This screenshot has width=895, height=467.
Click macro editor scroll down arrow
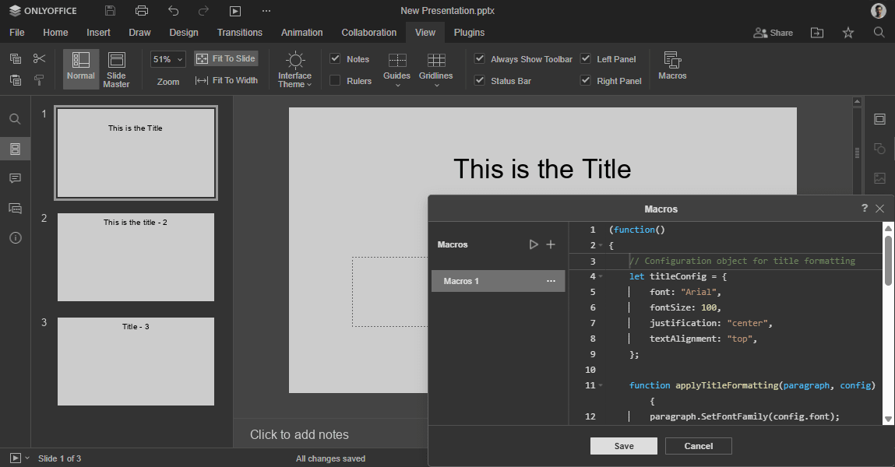tap(888, 419)
